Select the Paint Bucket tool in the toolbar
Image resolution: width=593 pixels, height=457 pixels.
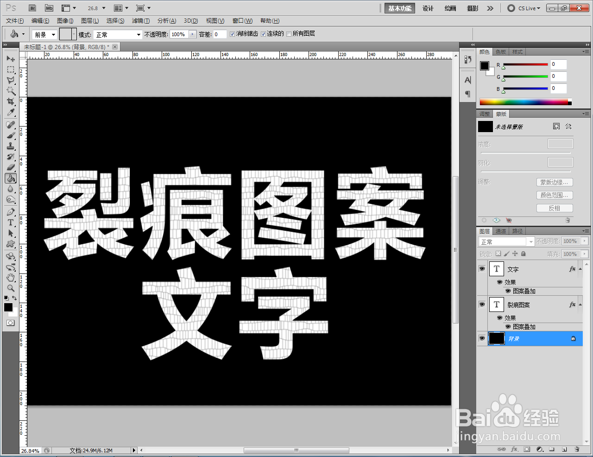pyautogui.click(x=10, y=178)
